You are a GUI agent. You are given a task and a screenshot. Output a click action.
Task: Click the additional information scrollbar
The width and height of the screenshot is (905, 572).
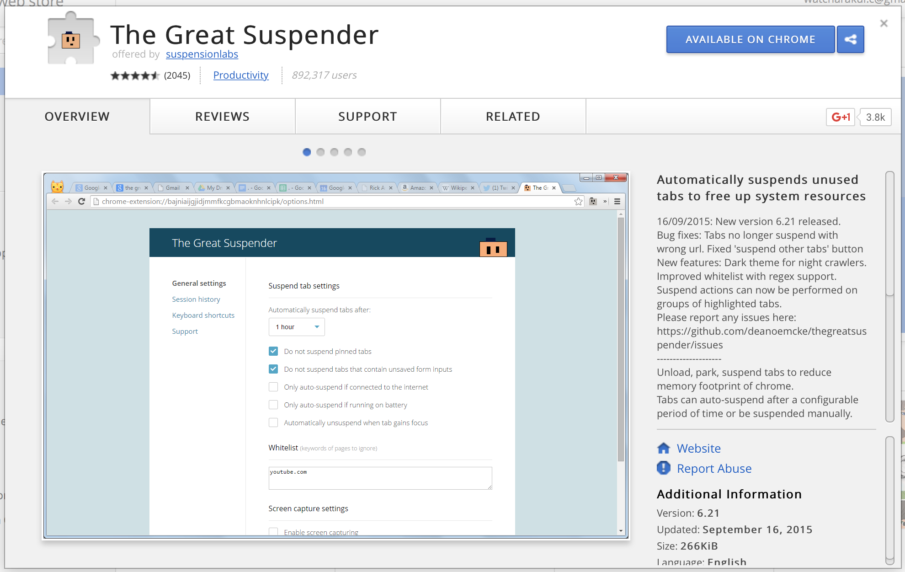point(890,501)
